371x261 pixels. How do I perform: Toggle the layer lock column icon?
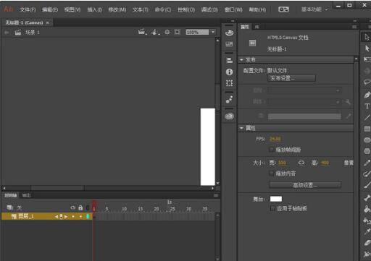(x=80, y=207)
